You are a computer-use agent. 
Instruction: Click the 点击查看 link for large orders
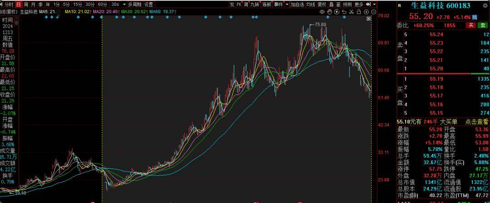click(477, 121)
